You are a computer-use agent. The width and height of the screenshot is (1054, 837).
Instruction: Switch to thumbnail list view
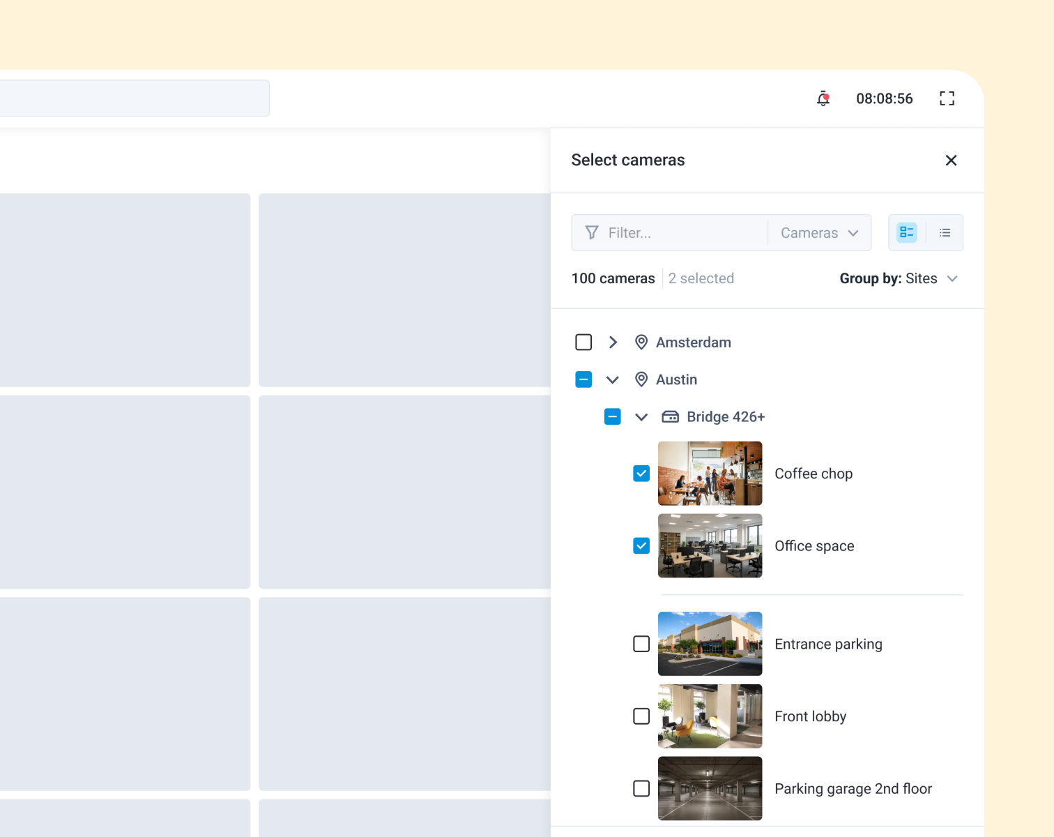[x=907, y=232]
